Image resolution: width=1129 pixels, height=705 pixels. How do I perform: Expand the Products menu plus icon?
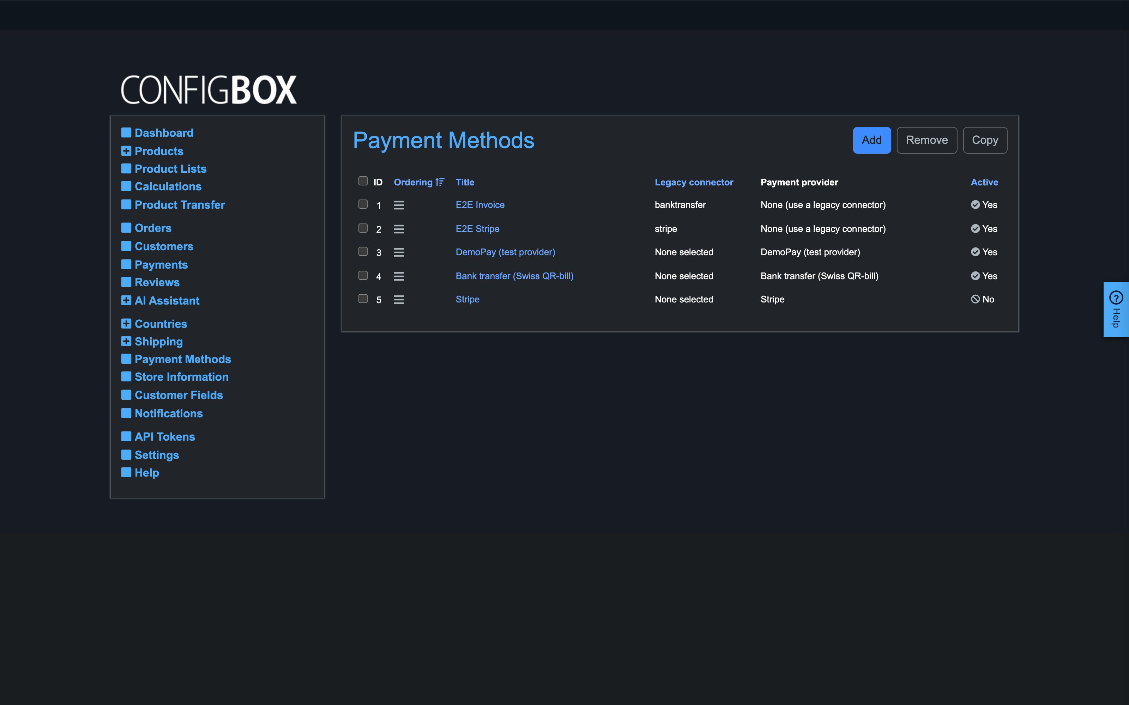pos(126,151)
